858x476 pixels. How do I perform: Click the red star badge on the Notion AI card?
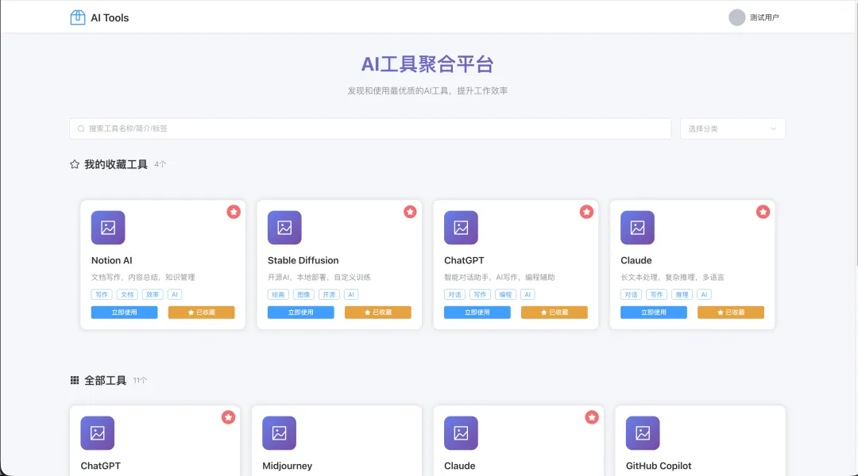point(234,212)
